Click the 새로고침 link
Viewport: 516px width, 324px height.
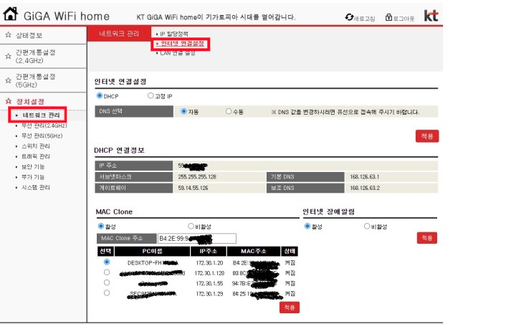pos(364,19)
